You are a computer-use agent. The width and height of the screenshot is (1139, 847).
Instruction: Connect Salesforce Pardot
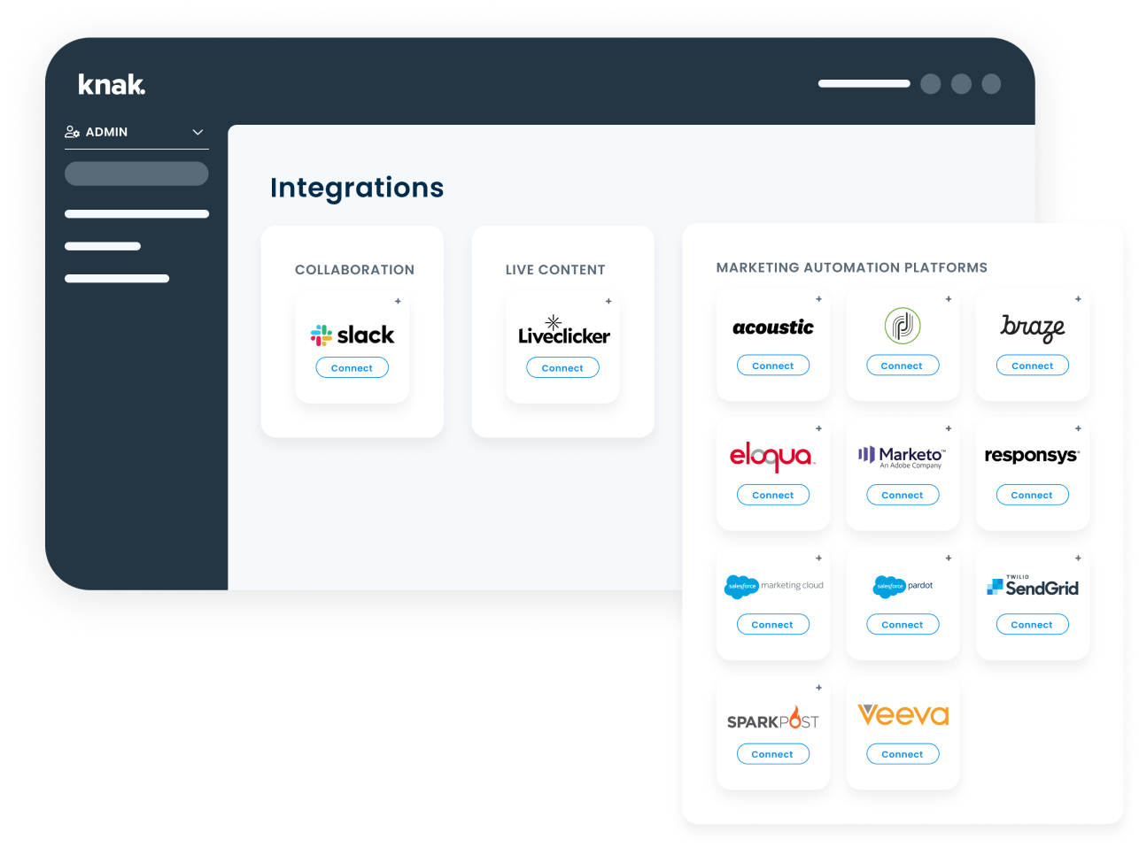903,625
